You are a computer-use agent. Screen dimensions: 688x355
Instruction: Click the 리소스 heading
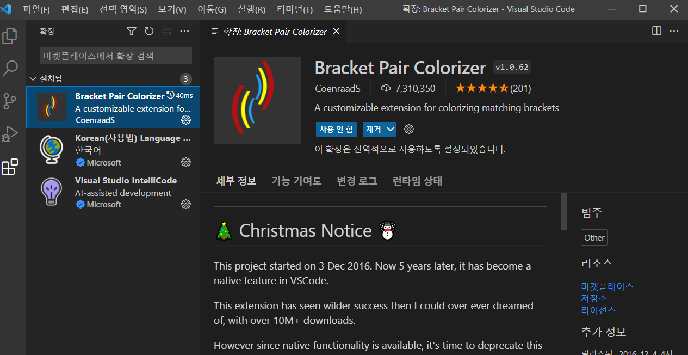pyautogui.click(x=597, y=264)
